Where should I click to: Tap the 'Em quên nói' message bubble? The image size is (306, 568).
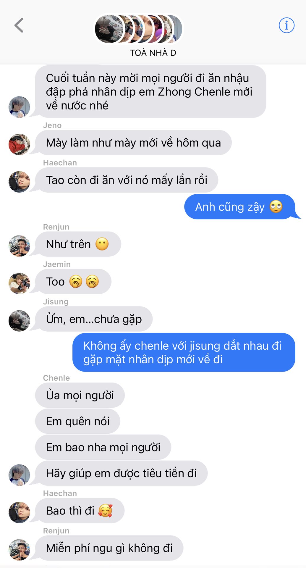78,421
